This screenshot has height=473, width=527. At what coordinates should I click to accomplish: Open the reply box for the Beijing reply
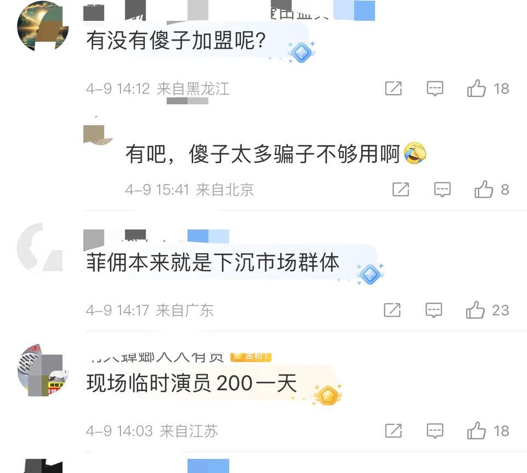442,190
